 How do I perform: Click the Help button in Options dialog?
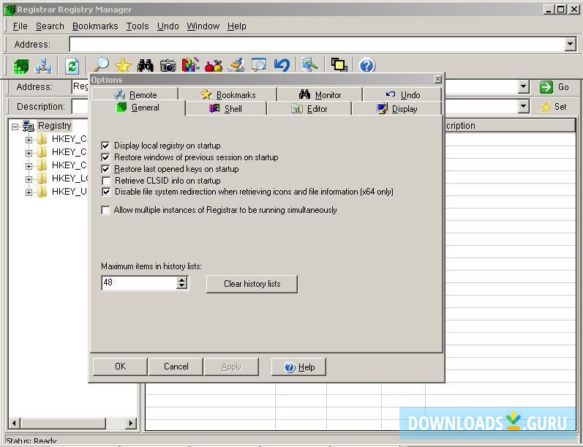tap(299, 367)
